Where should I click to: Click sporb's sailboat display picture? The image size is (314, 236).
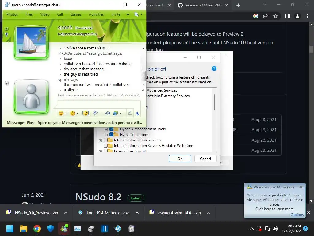(31, 42)
